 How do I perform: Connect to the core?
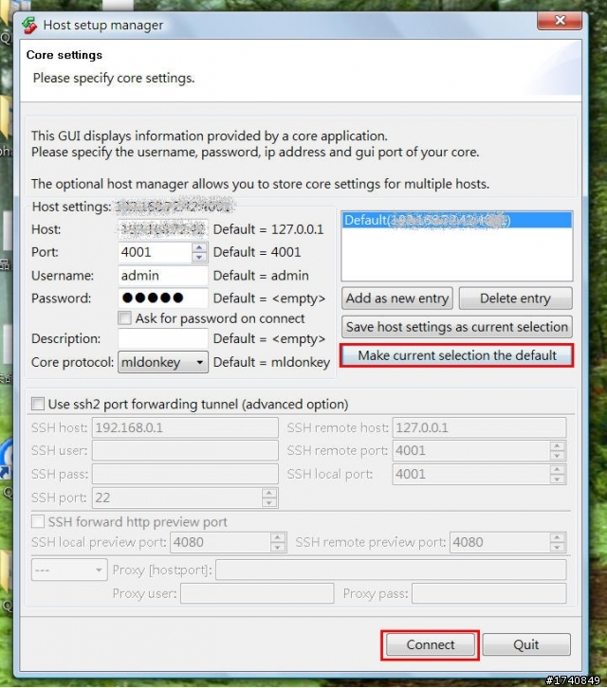pos(430,644)
